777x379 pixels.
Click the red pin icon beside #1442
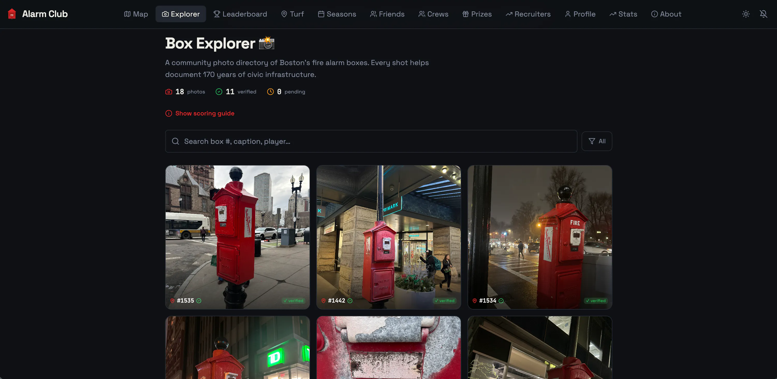[323, 301]
